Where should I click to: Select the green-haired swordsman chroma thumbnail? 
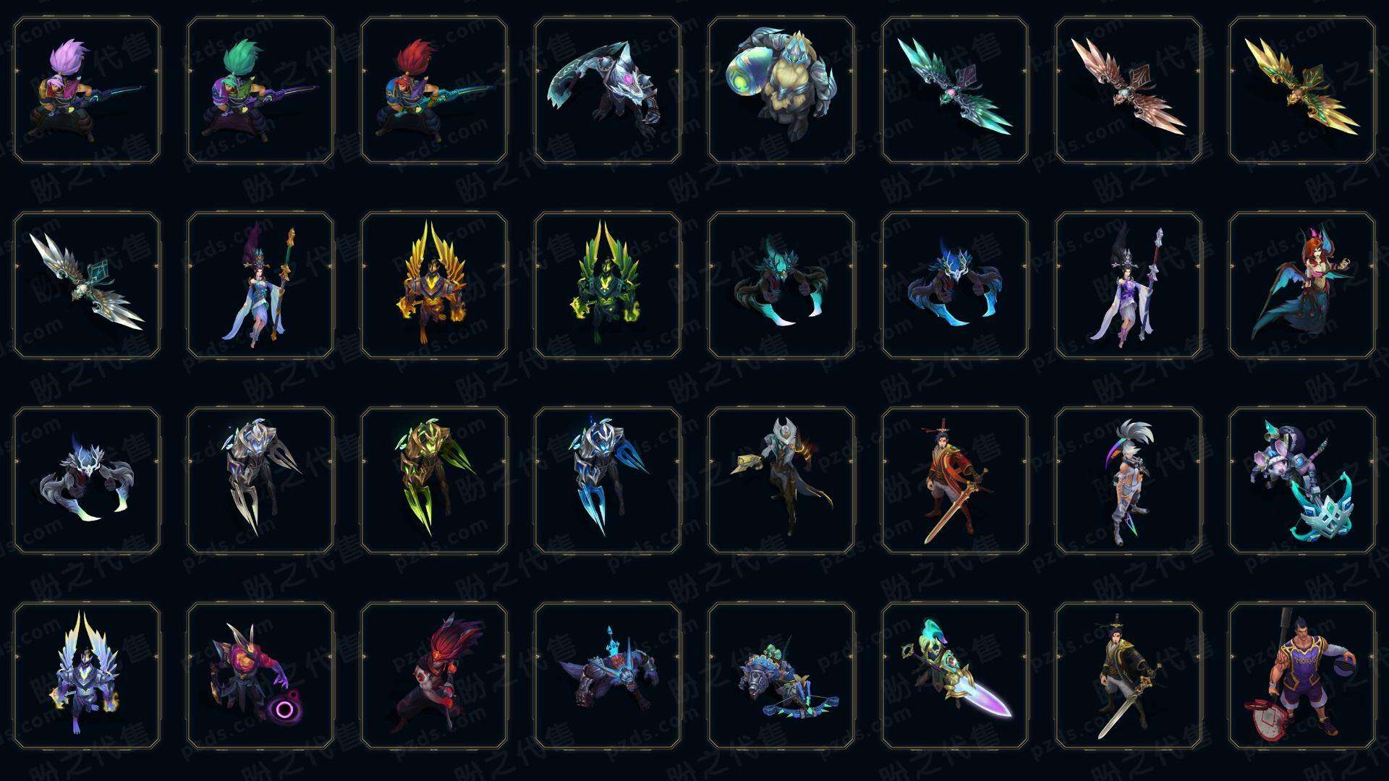coord(260,90)
